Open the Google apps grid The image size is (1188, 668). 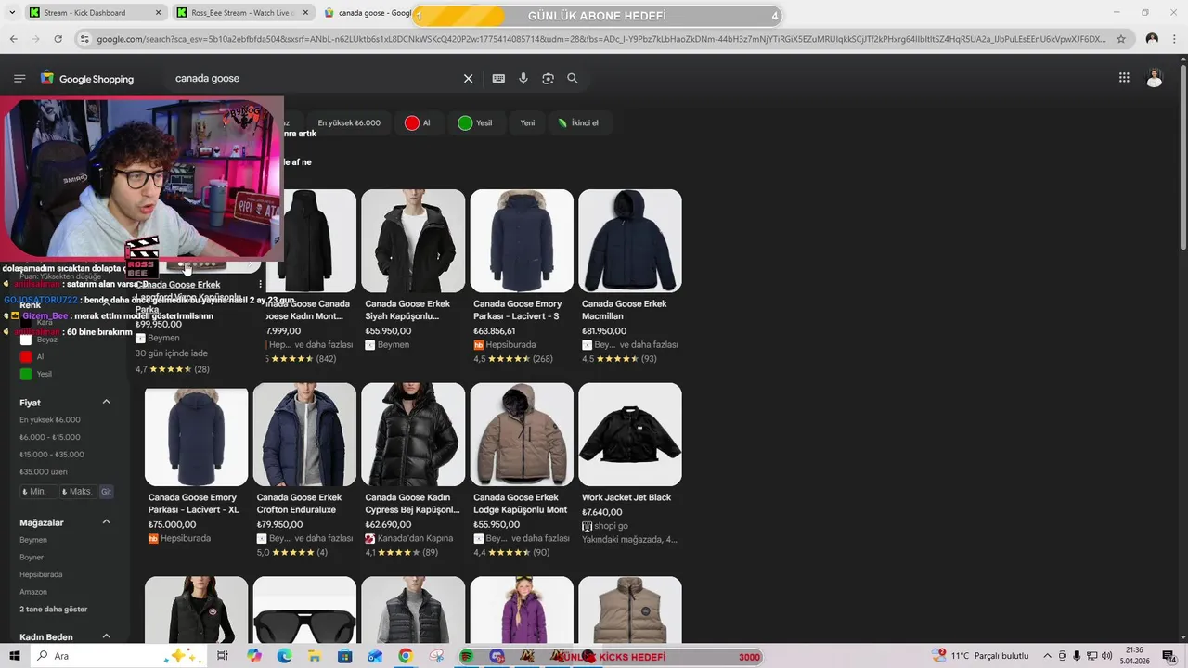(x=1124, y=78)
